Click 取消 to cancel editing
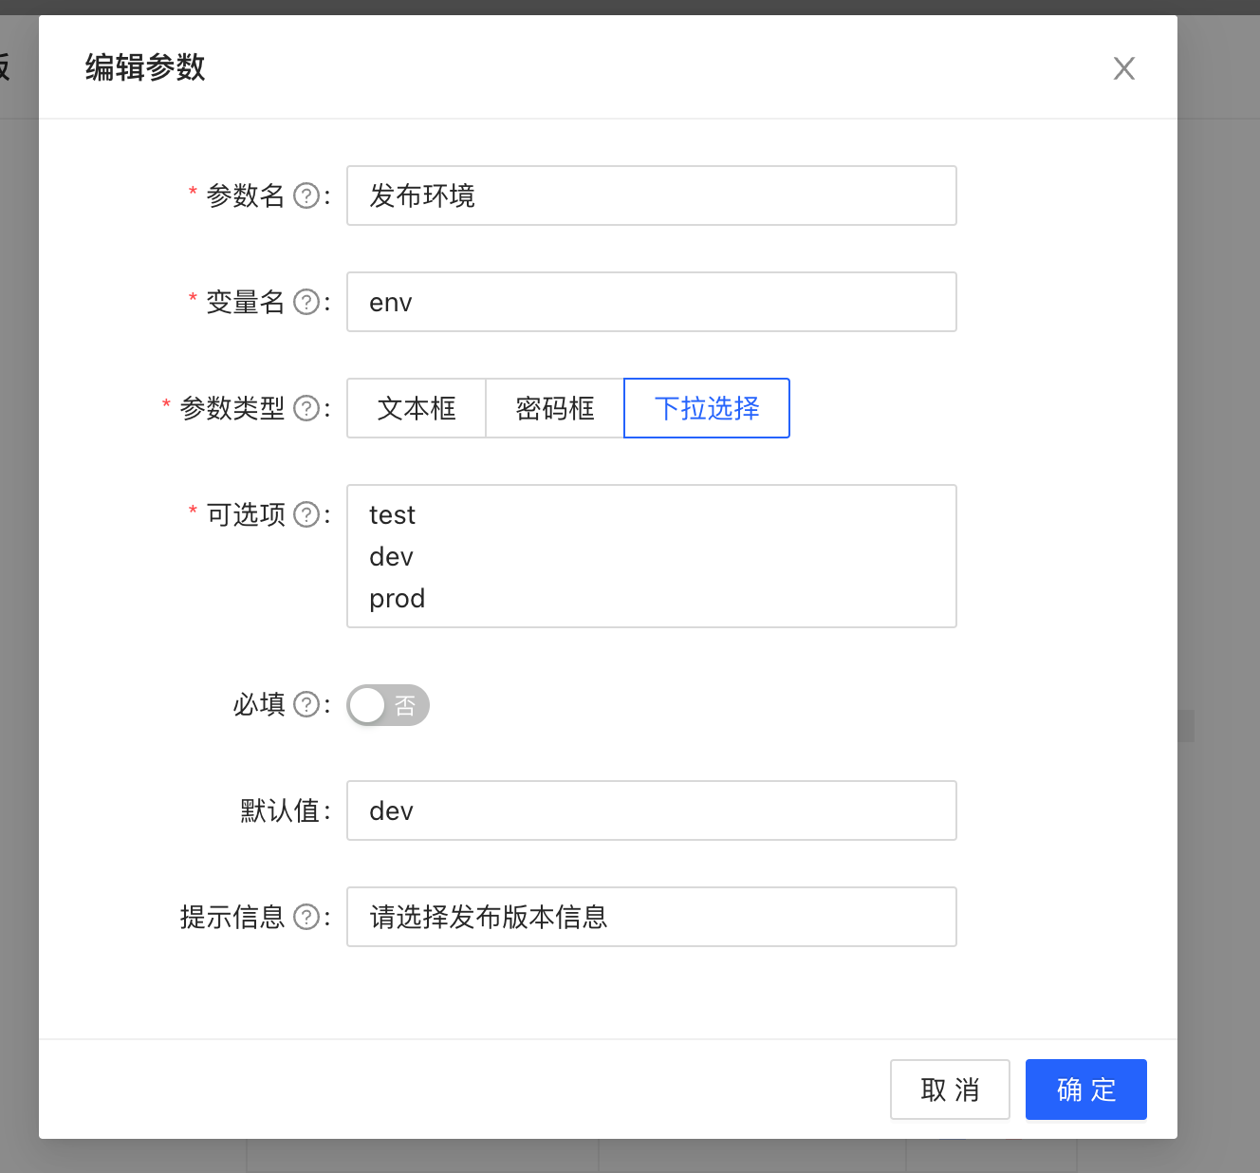This screenshot has width=1260, height=1173. 950,1089
